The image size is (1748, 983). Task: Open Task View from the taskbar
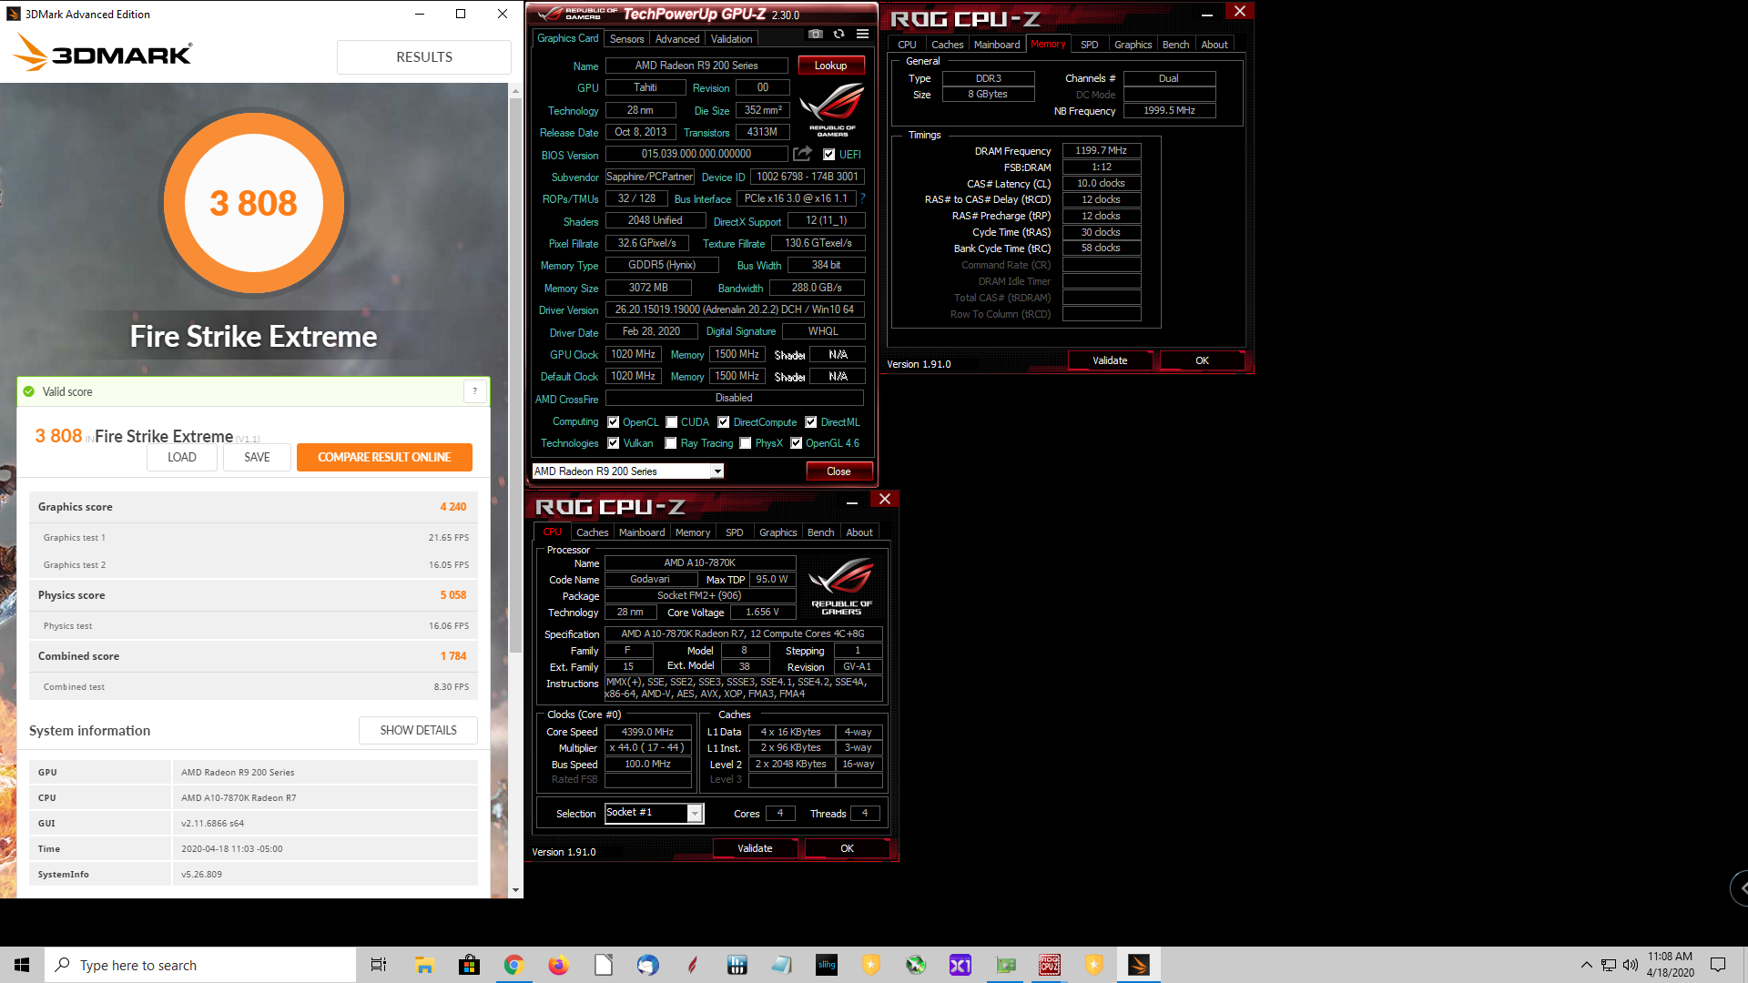[x=379, y=965]
